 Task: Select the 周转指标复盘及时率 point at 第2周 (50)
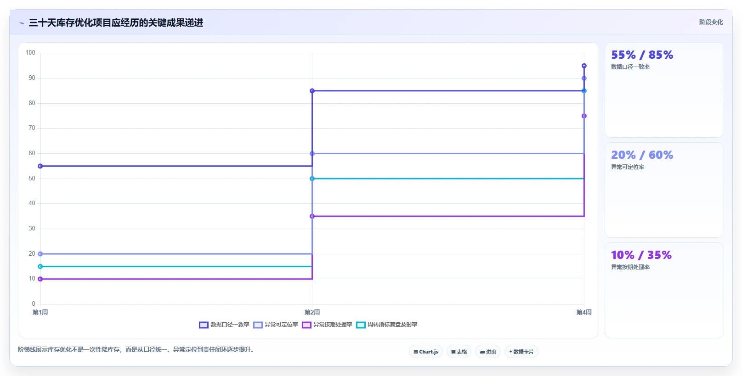(312, 179)
